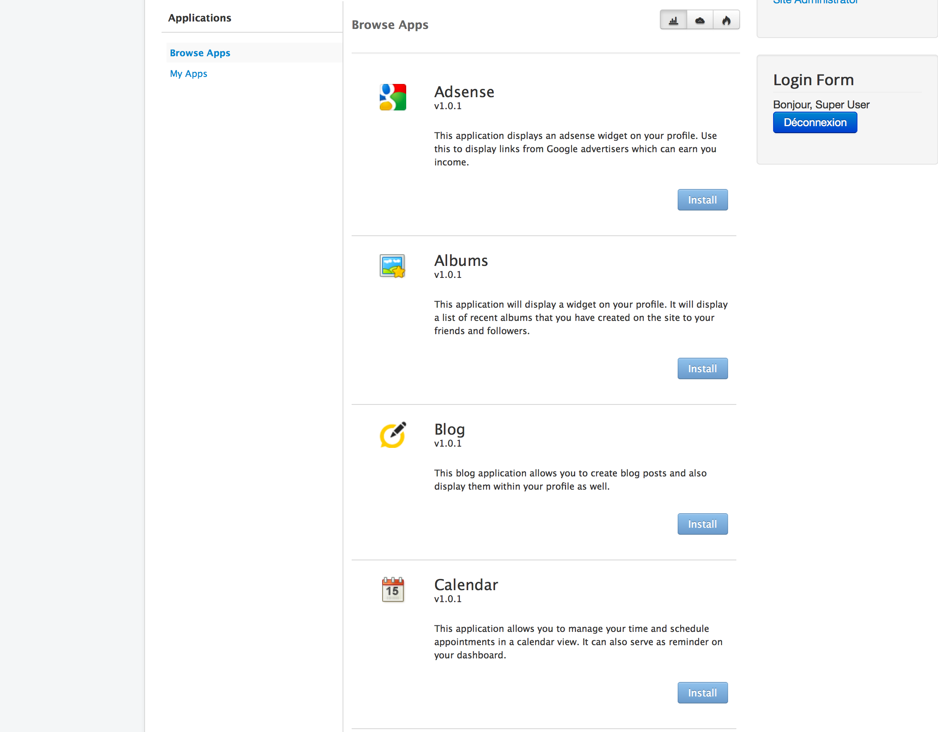Image resolution: width=938 pixels, height=732 pixels.
Task: Click the Adsense app title
Action: click(464, 92)
